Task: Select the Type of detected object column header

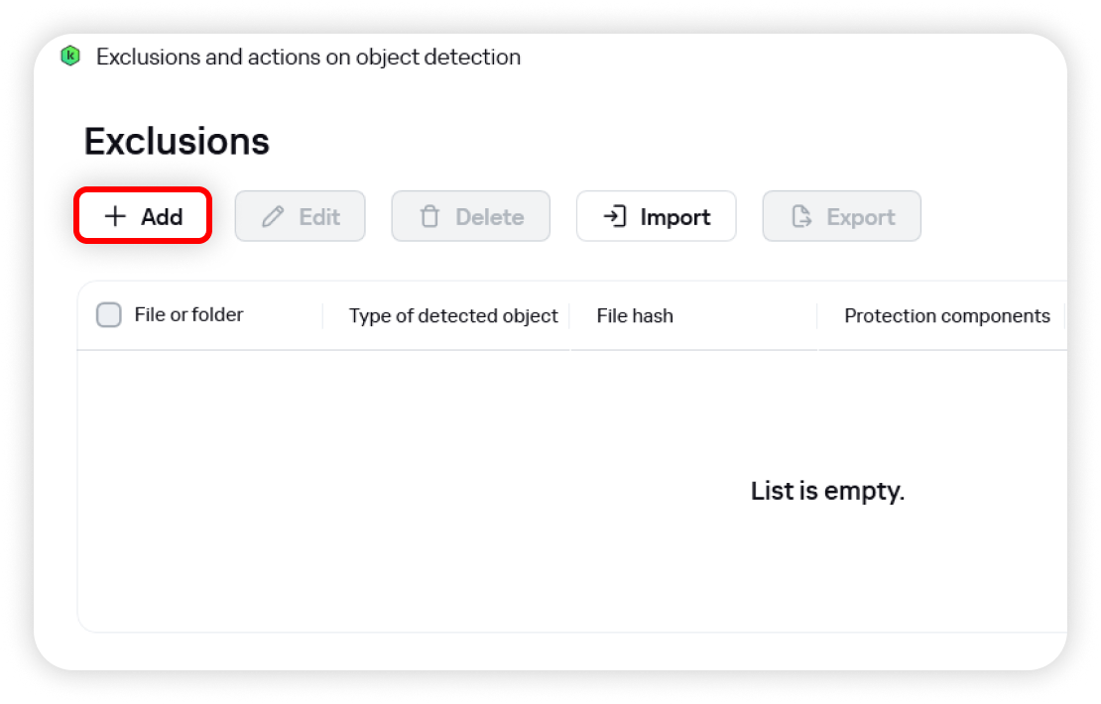Action: pyautogui.click(x=453, y=316)
